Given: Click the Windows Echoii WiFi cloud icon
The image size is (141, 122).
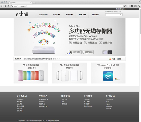Looking at the screenshot, I should click(x=108, y=76).
